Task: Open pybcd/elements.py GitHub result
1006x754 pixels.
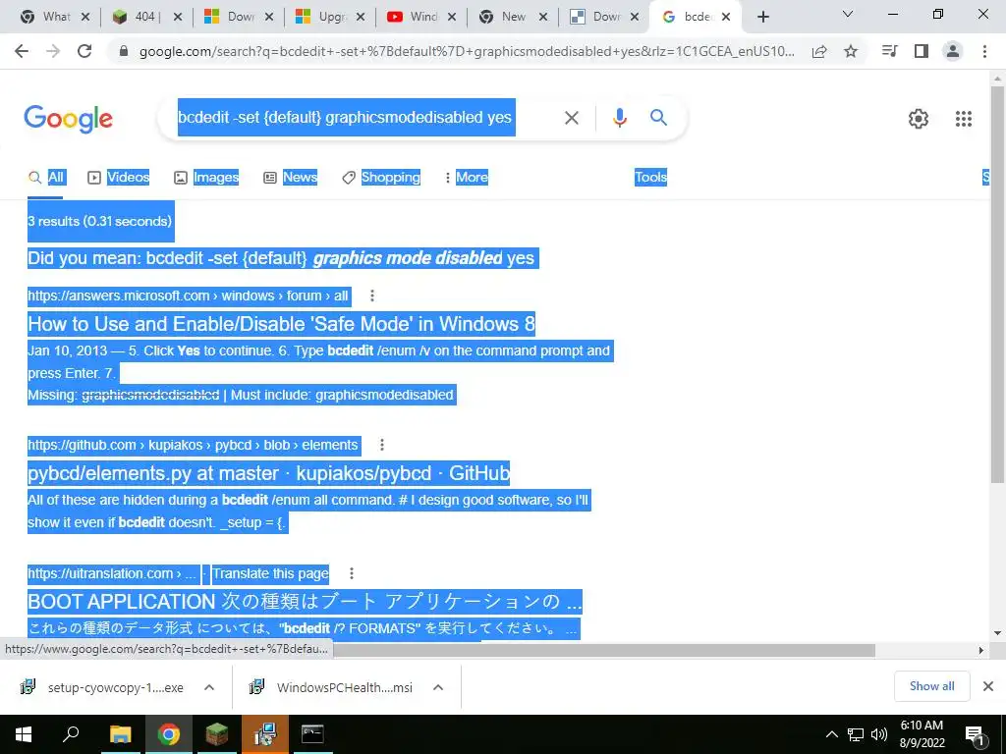Action: point(268,473)
